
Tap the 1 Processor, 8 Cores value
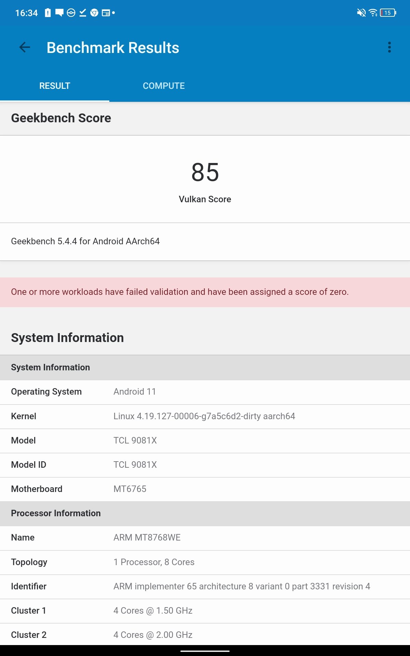coord(154,562)
